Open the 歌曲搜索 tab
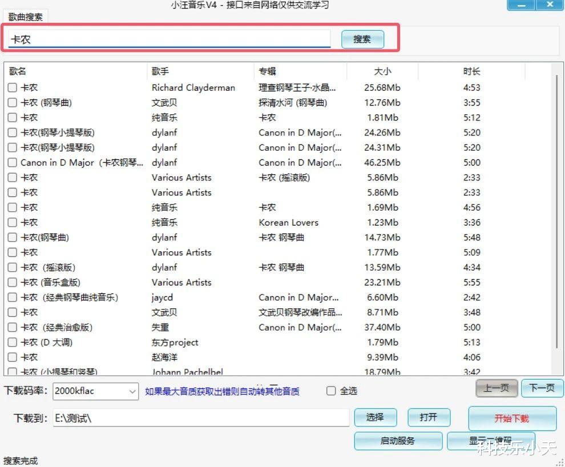 [25, 17]
